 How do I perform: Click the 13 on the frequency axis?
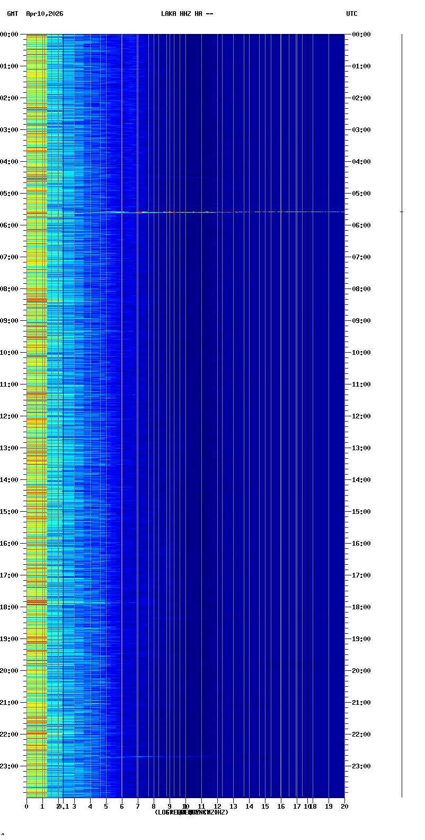pos(233,807)
